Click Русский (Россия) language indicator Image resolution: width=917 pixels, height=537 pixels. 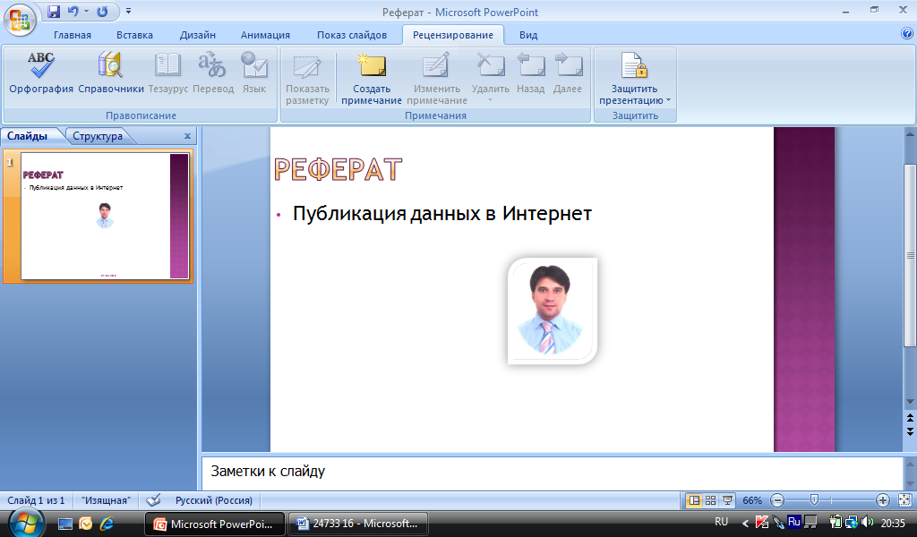214,501
